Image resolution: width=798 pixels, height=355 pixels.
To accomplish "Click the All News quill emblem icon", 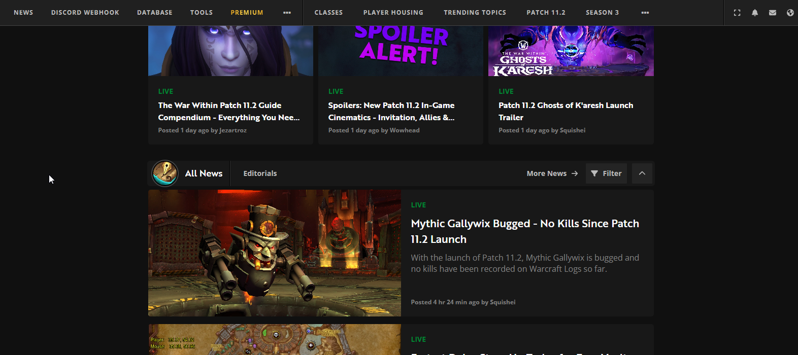I will coord(165,173).
